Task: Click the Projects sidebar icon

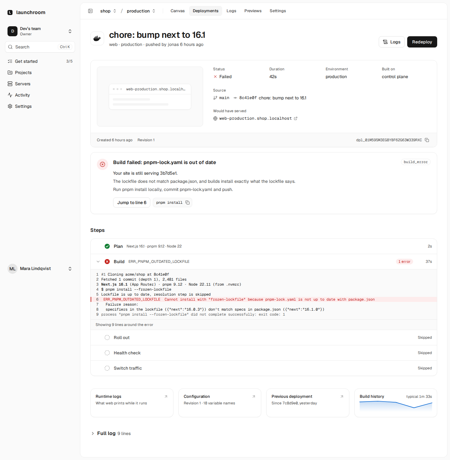Action: (10, 72)
